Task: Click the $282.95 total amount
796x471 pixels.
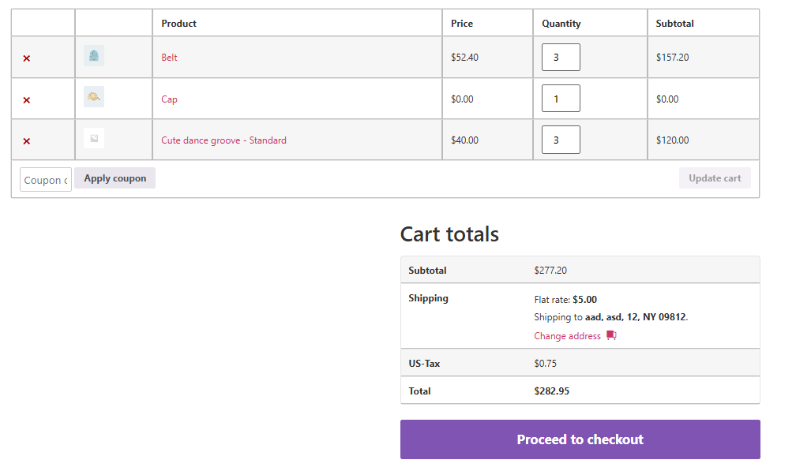Action: click(552, 391)
